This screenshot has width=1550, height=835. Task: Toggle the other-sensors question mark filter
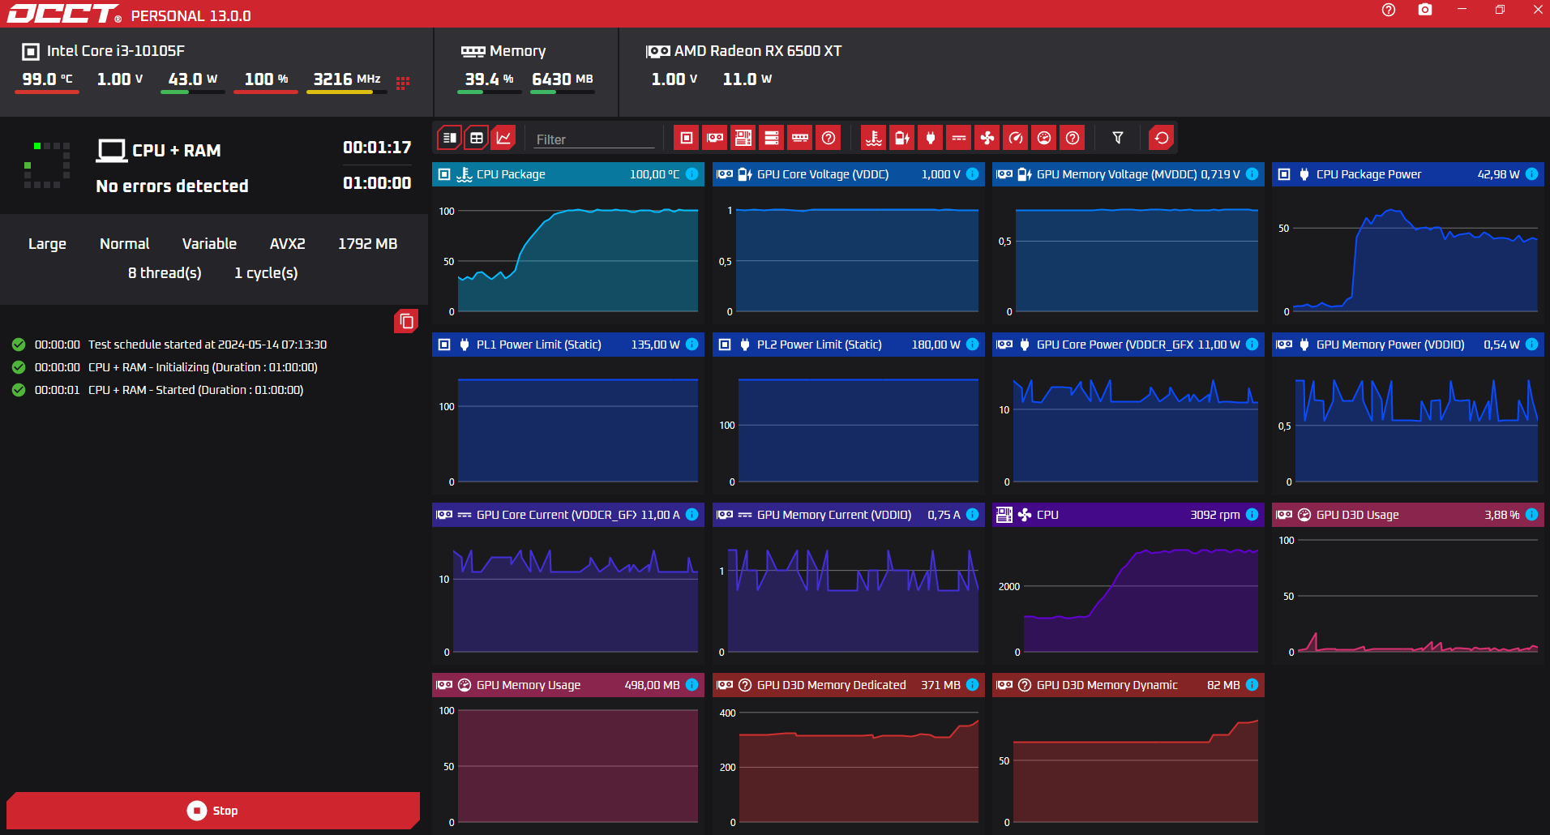point(1073,138)
